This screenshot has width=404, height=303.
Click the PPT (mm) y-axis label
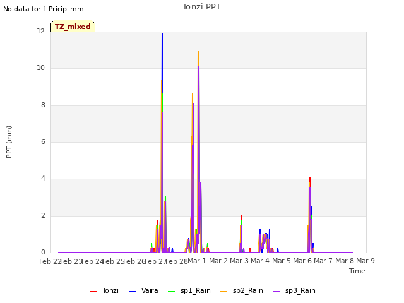coord(9,141)
